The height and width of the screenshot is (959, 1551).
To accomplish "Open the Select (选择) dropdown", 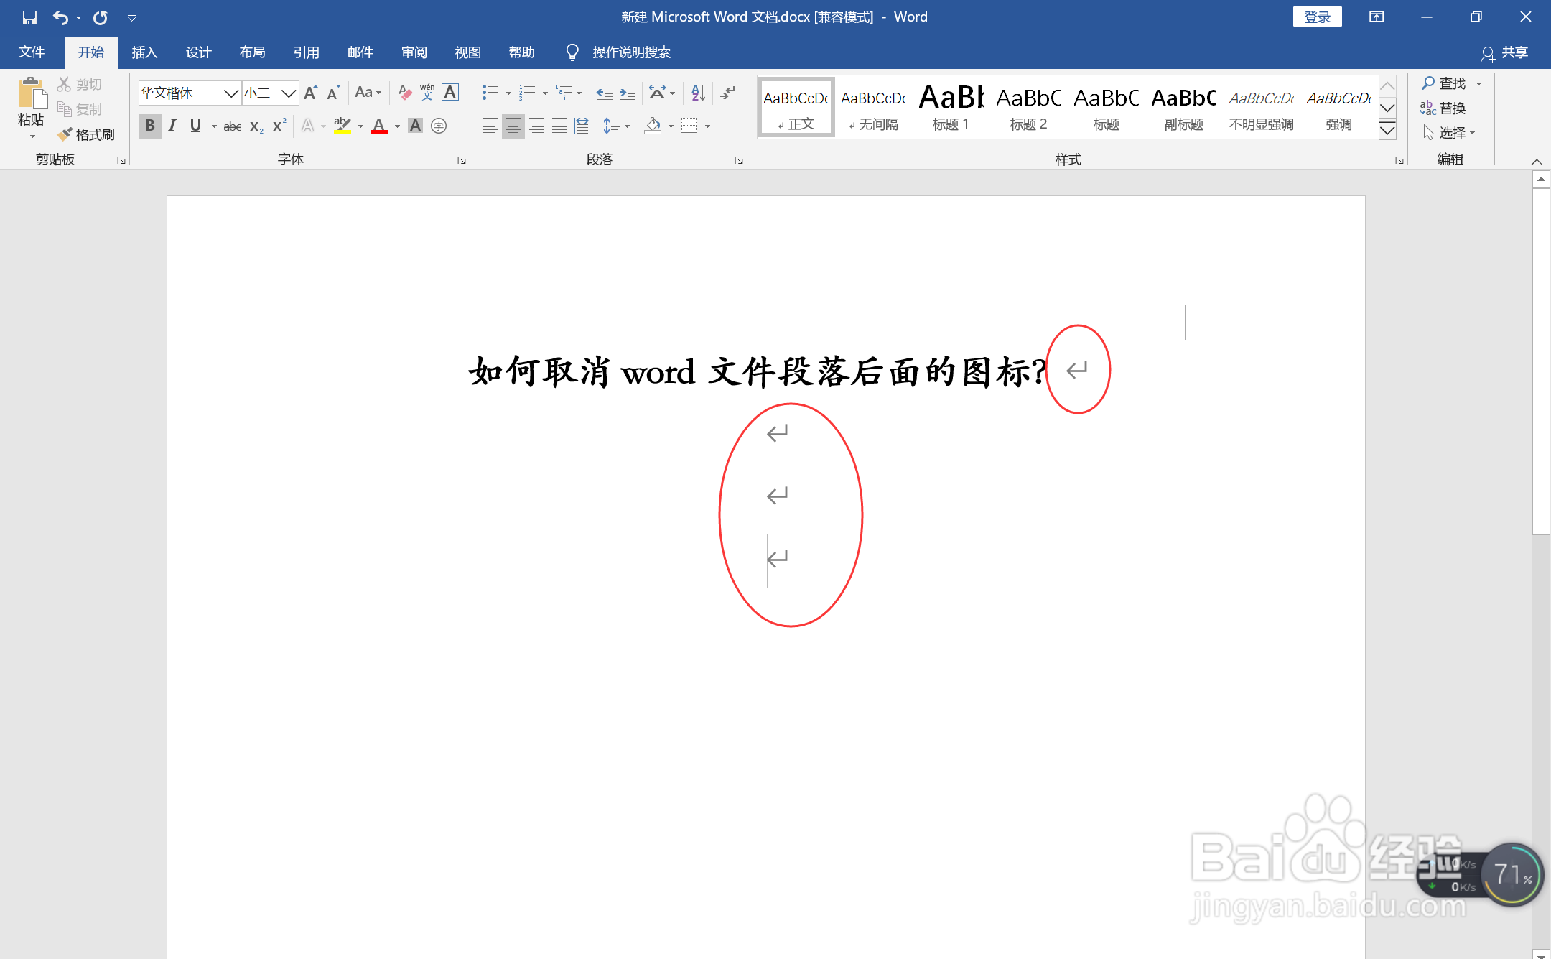I will (x=1449, y=133).
